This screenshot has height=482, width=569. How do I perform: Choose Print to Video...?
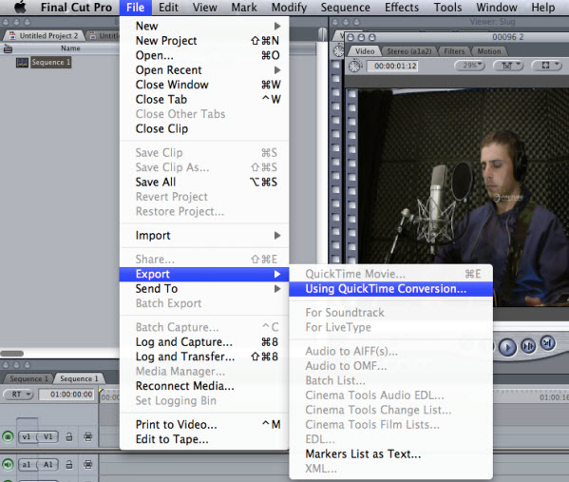pos(204,424)
